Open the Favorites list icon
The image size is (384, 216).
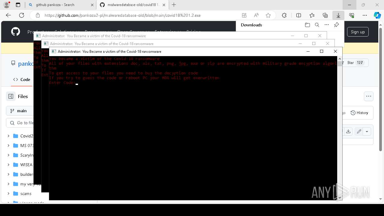[312, 15]
